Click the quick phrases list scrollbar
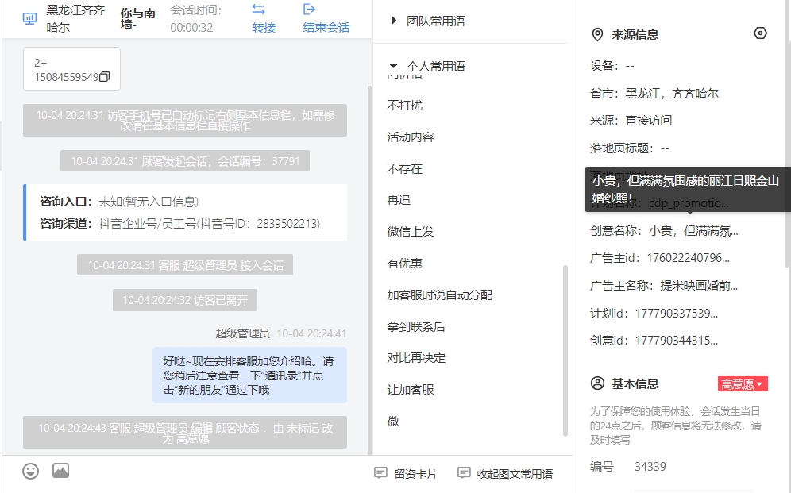This screenshot has width=791, height=493. coord(565,350)
